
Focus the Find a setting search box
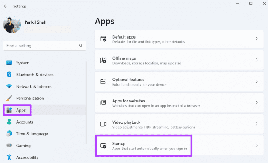point(45,46)
